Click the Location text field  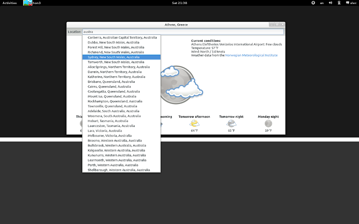[x=183, y=31]
